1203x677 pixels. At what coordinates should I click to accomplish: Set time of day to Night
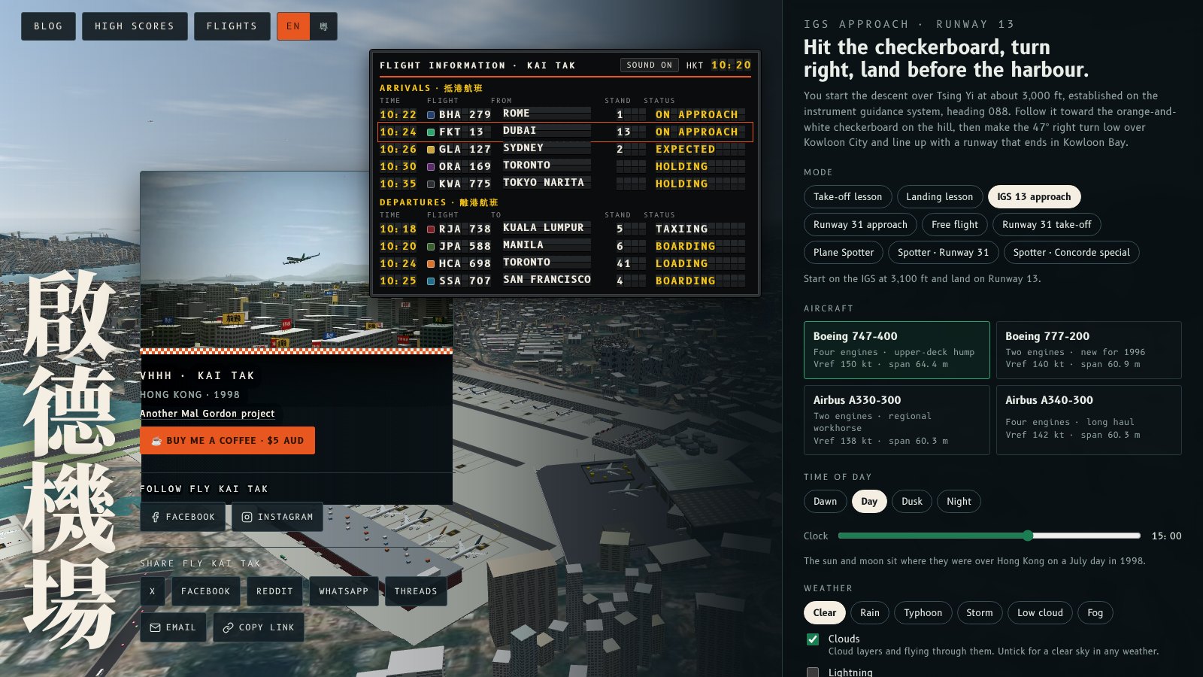[x=959, y=502]
